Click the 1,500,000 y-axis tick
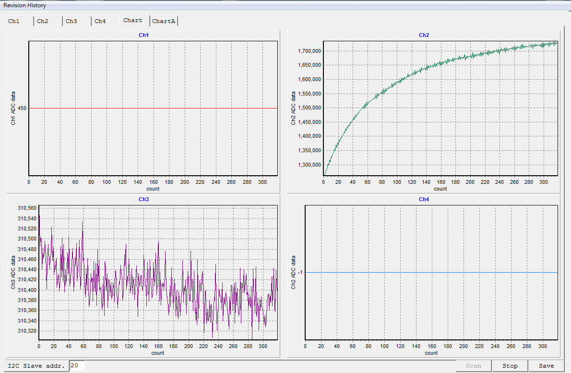 [x=309, y=108]
